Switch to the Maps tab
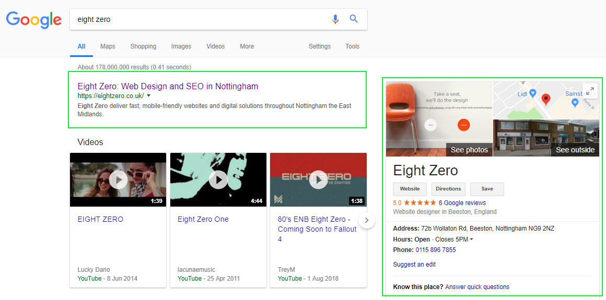Image resolution: width=606 pixels, height=300 pixels. [x=108, y=46]
